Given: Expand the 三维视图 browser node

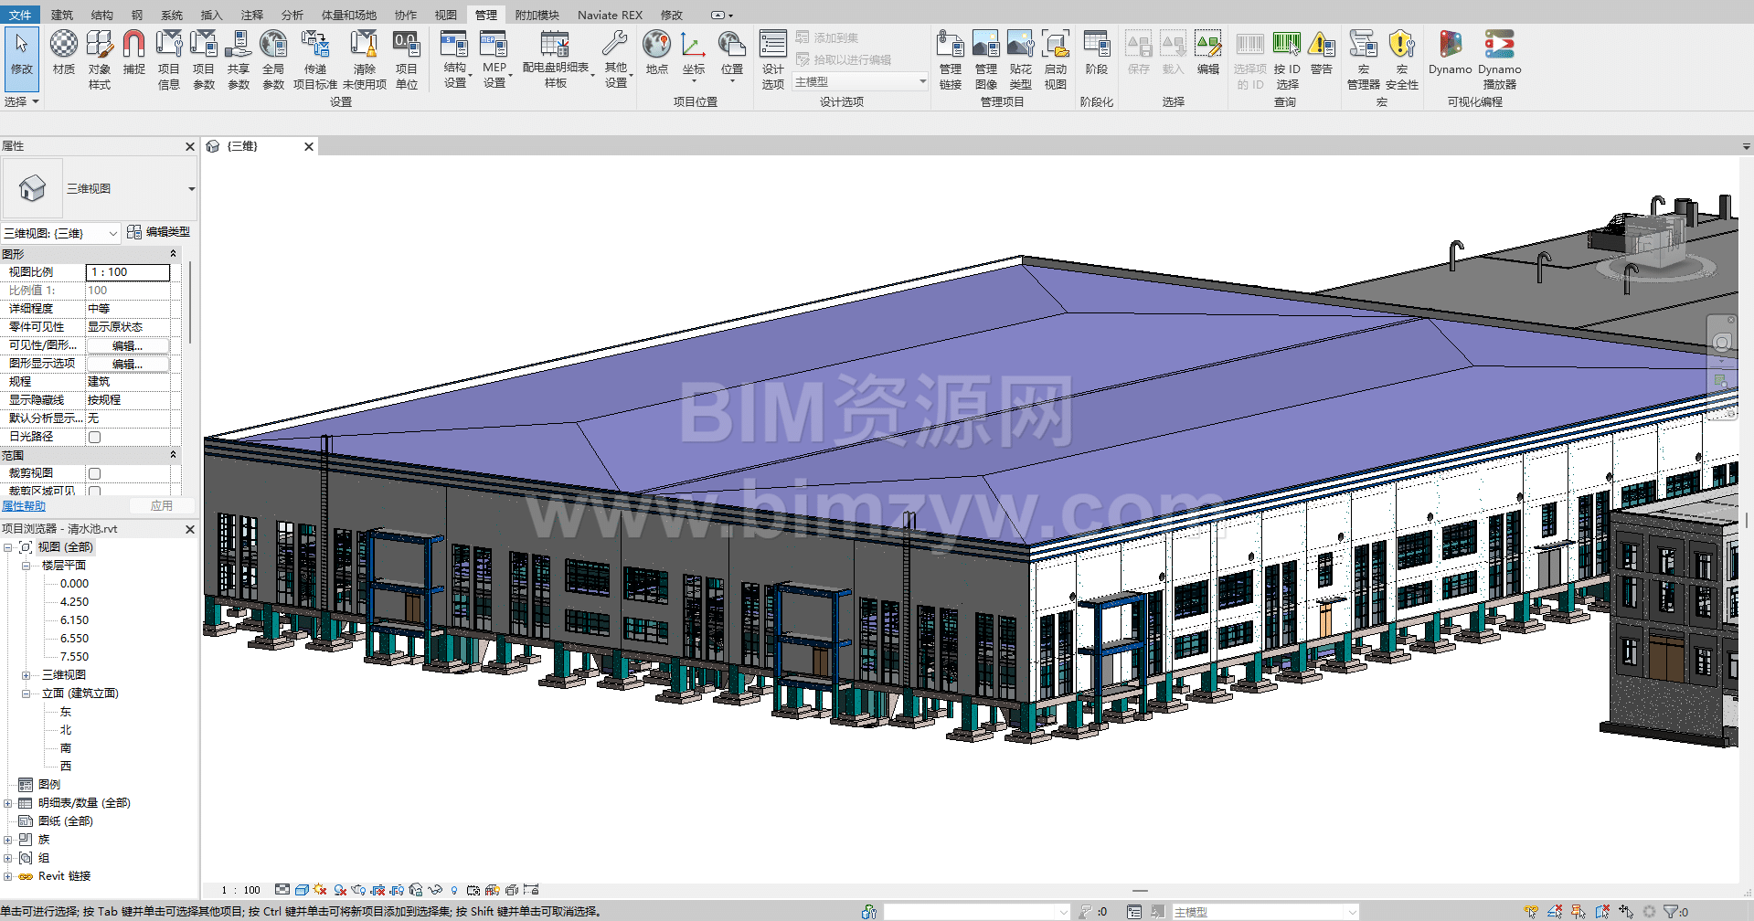Looking at the screenshot, I should point(26,675).
